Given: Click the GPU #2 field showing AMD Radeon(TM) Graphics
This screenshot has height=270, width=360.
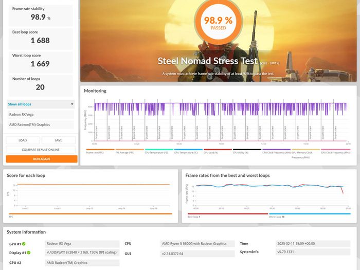Looking at the screenshot, I should tap(82, 263).
